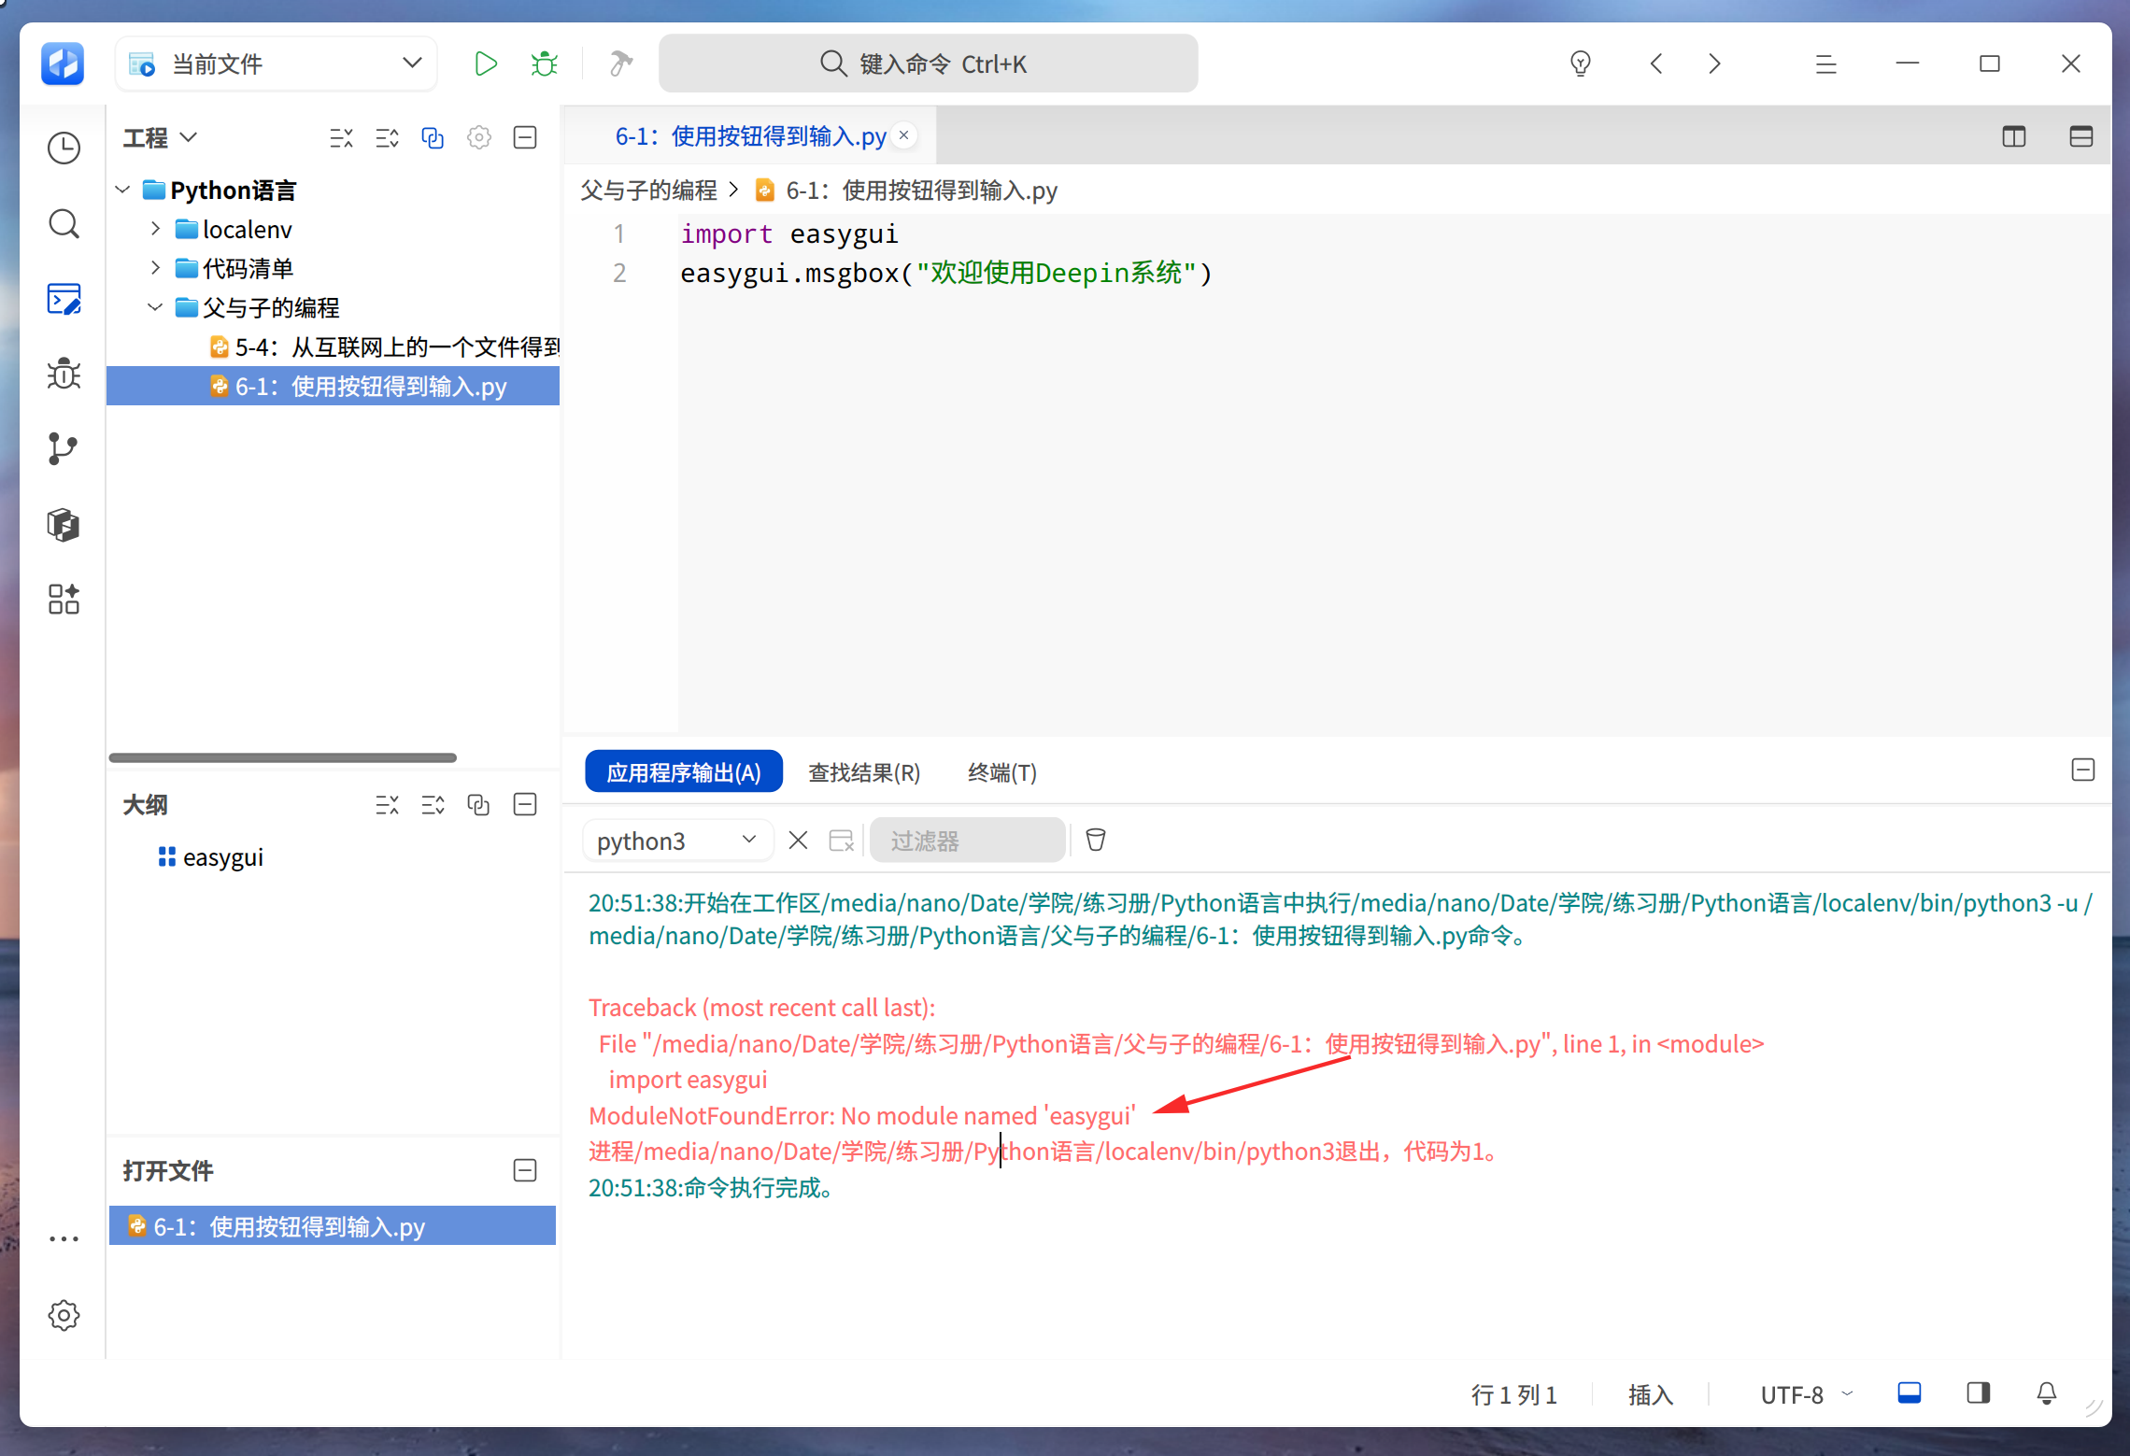Collapse the 打开文件 panel with the minus box
This screenshot has height=1456, width=2130.
coord(525,1169)
